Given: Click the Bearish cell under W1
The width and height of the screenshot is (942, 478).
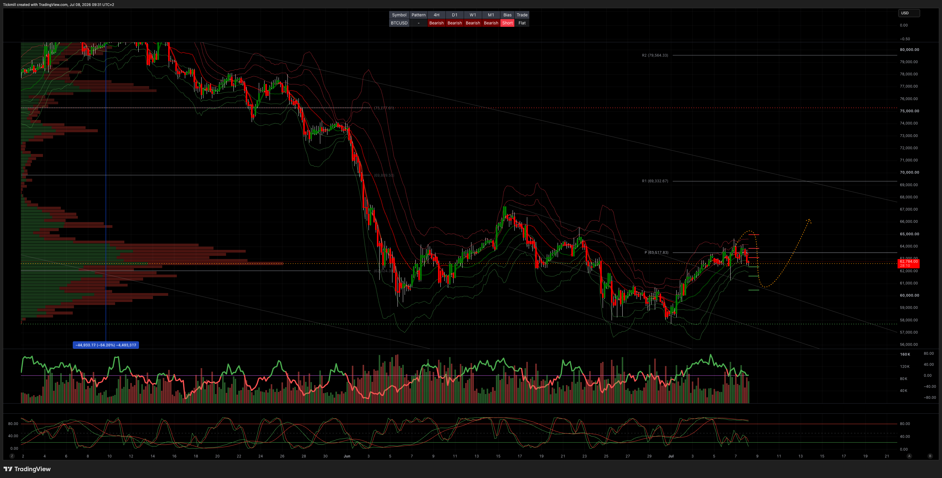Looking at the screenshot, I should coord(473,23).
